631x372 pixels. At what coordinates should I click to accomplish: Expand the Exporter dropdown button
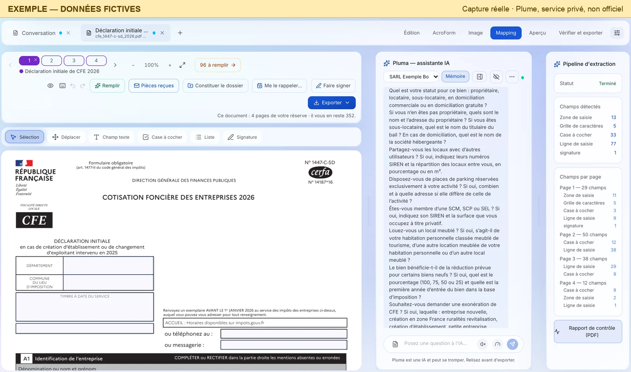tap(332, 103)
